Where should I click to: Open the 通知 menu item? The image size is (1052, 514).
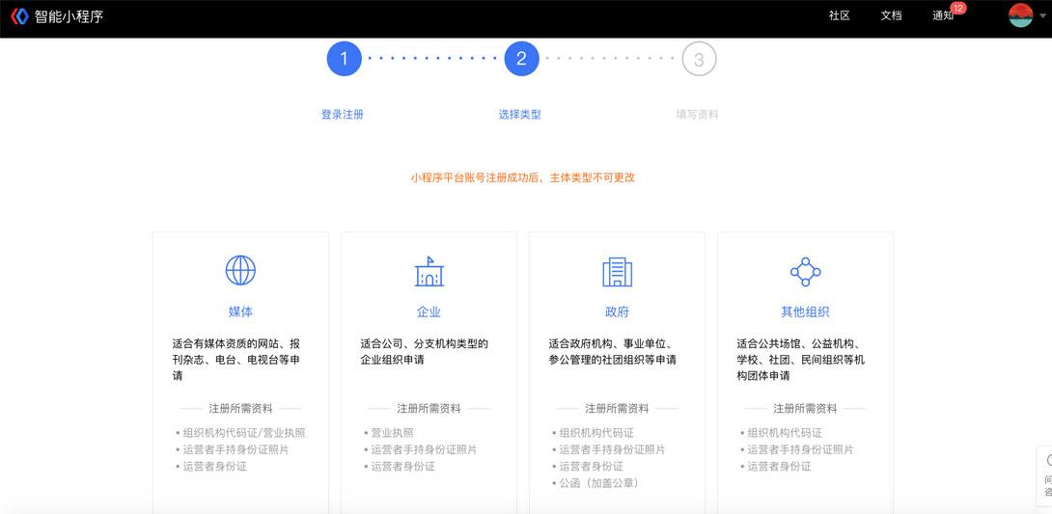click(942, 16)
